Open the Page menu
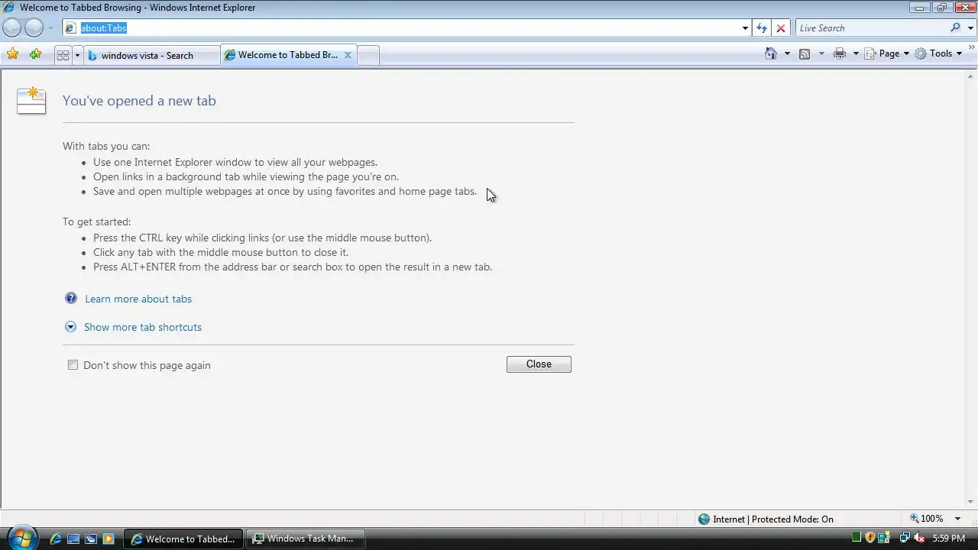The image size is (978, 550). (x=888, y=53)
